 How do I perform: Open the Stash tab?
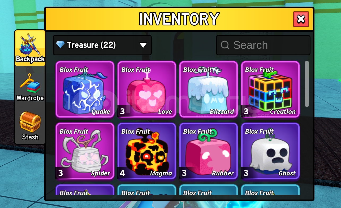tap(30, 126)
